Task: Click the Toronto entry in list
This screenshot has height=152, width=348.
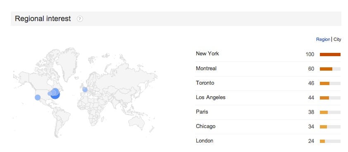Action: (205, 83)
